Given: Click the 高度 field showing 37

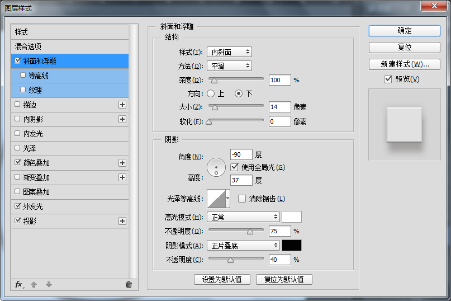Looking at the screenshot, I should [x=241, y=180].
